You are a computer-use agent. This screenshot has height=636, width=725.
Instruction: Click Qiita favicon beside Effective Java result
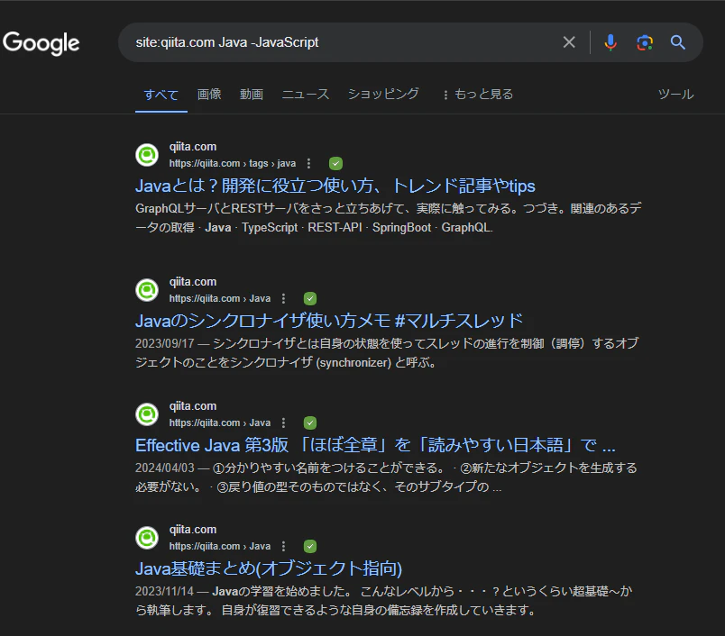click(x=147, y=414)
